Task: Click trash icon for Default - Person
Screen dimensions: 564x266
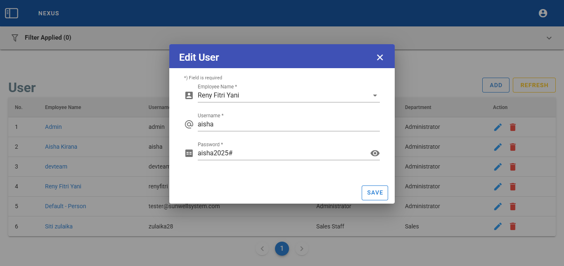Action: click(513, 207)
